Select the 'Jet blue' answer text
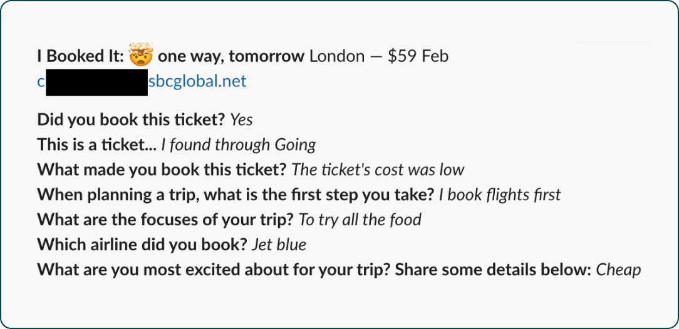Viewport: 679px width, 329px height. (279, 245)
